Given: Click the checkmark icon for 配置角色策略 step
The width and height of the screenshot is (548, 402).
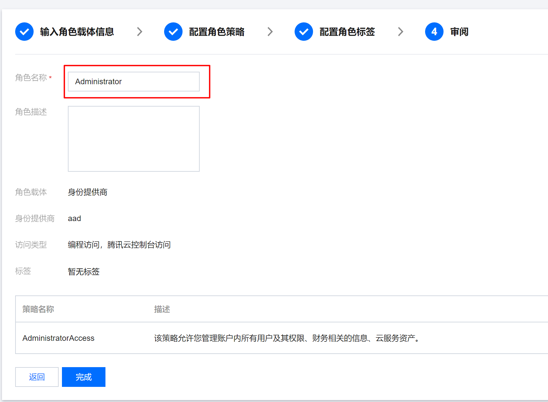Looking at the screenshot, I should (173, 32).
